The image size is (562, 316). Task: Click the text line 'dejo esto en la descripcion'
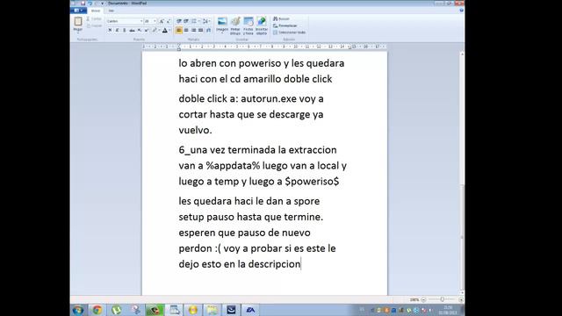tap(240, 264)
